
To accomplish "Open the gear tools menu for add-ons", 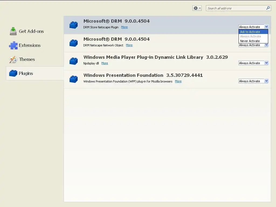I will pyautogui.click(x=197, y=8).
